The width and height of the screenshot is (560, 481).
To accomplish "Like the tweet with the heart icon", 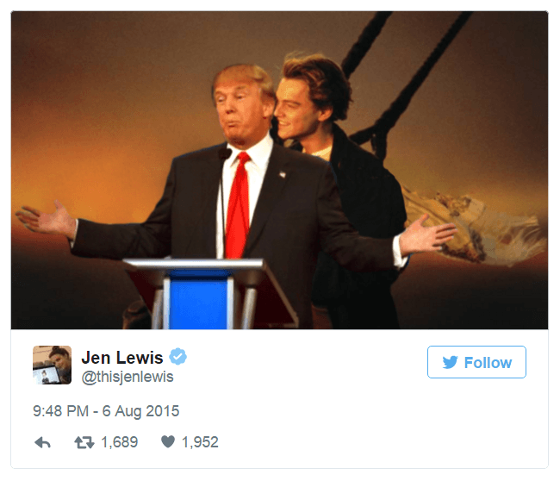I will pyautogui.click(x=168, y=441).
